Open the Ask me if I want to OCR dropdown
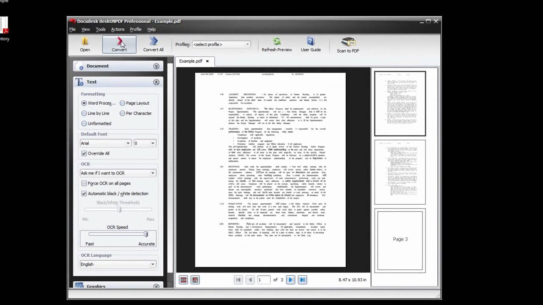 pos(118,173)
